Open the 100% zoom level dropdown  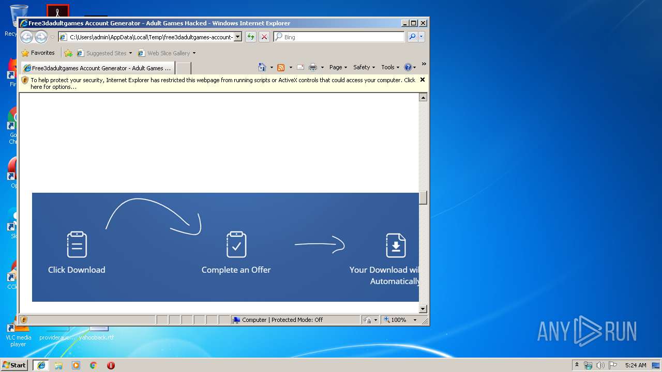coord(415,320)
